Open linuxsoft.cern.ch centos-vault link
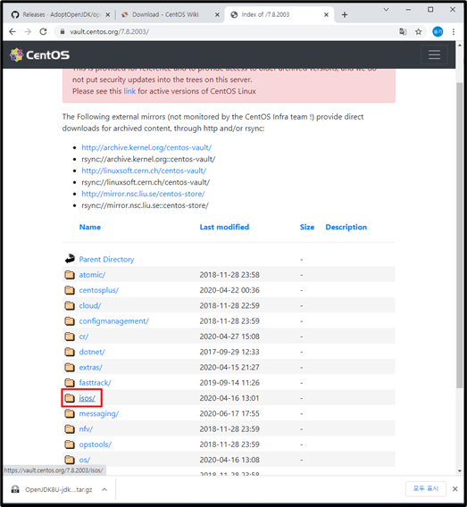This screenshot has width=467, height=507. (x=144, y=170)
